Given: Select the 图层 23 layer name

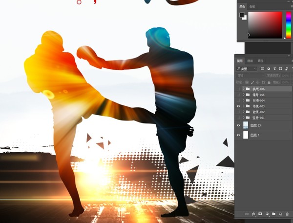Looking at the screenshot, I should click(255, 125).
